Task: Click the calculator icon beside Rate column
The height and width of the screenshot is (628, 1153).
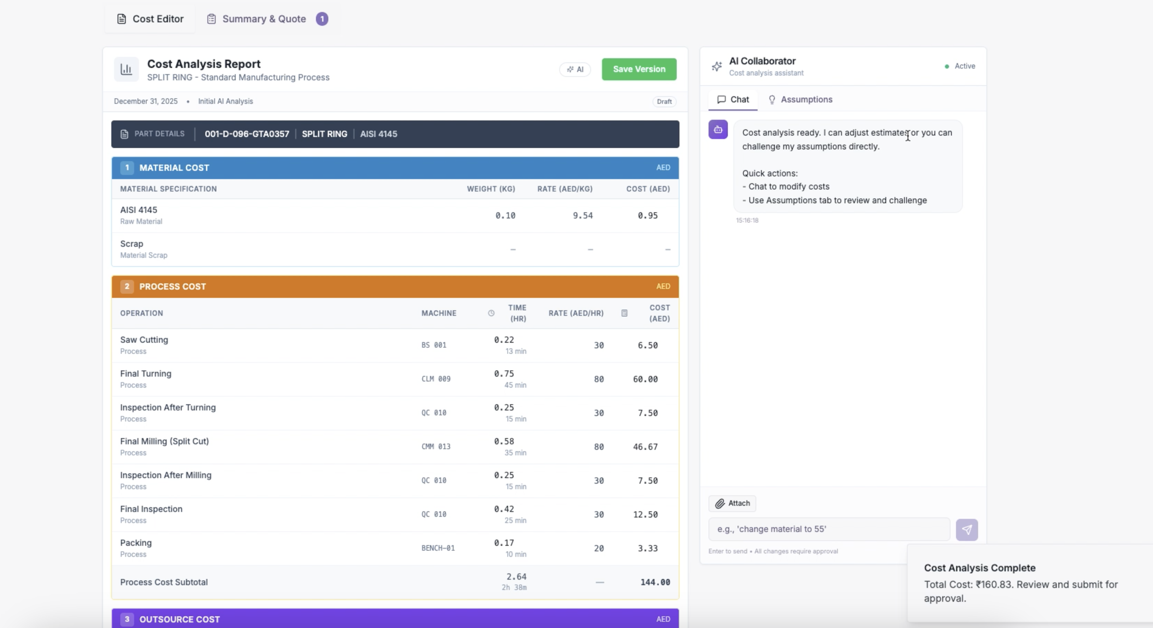Action: point(624,313)
